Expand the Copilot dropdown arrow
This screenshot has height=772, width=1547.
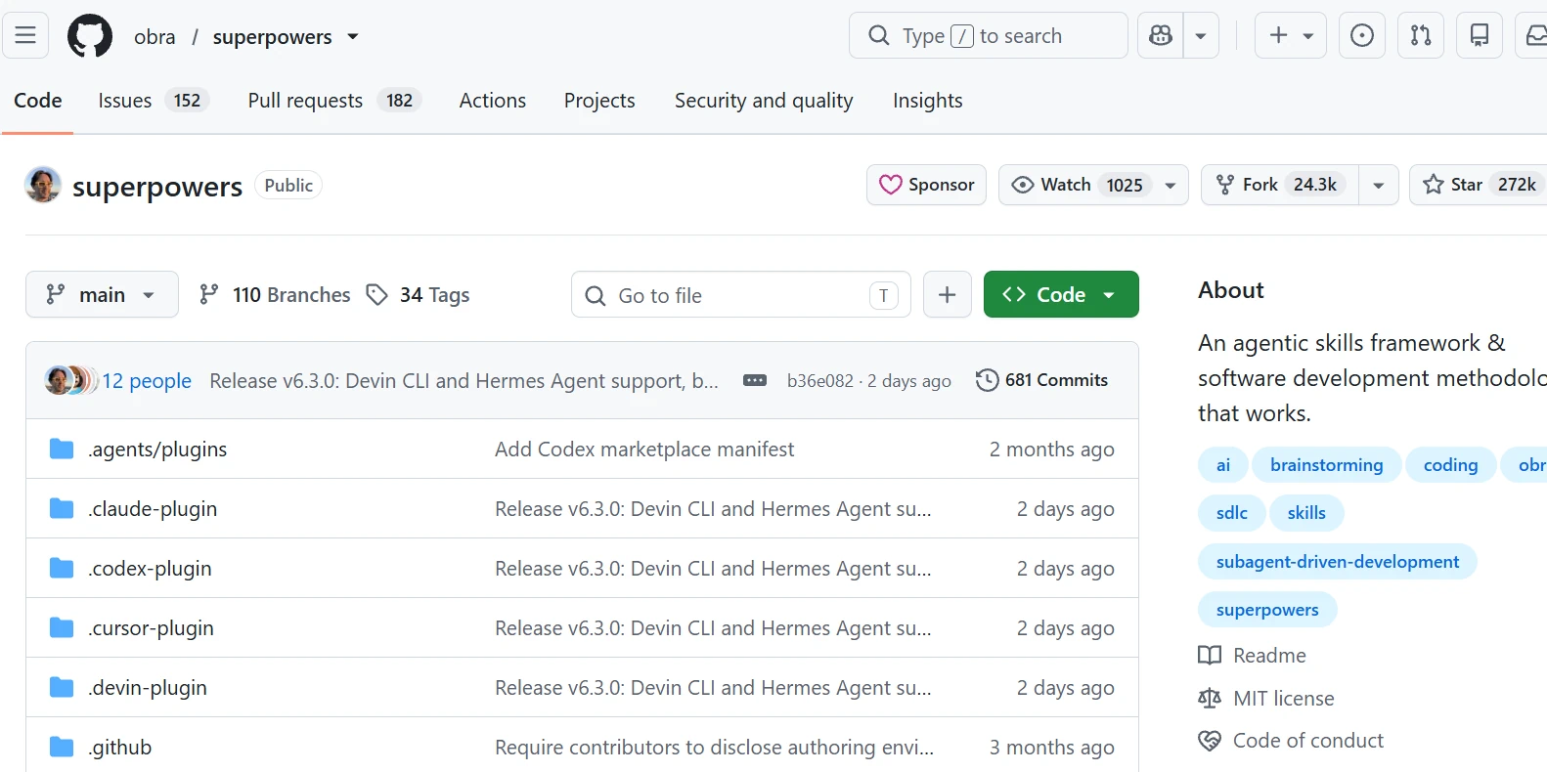pos(1201,36)
